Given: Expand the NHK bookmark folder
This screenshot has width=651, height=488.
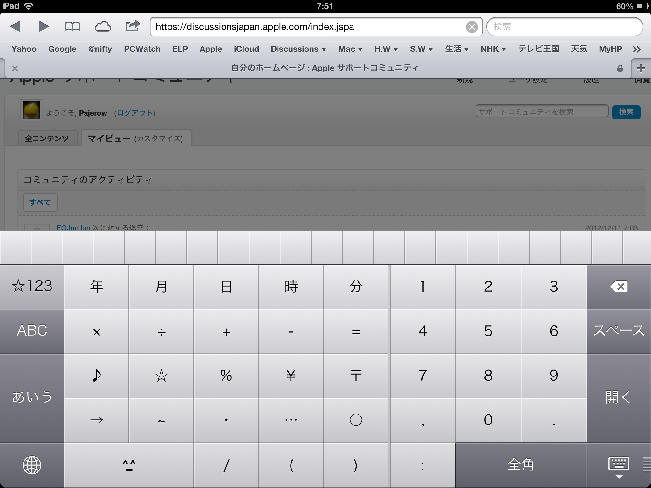Looking at the screenshot, I should click(x=493, y=49).
